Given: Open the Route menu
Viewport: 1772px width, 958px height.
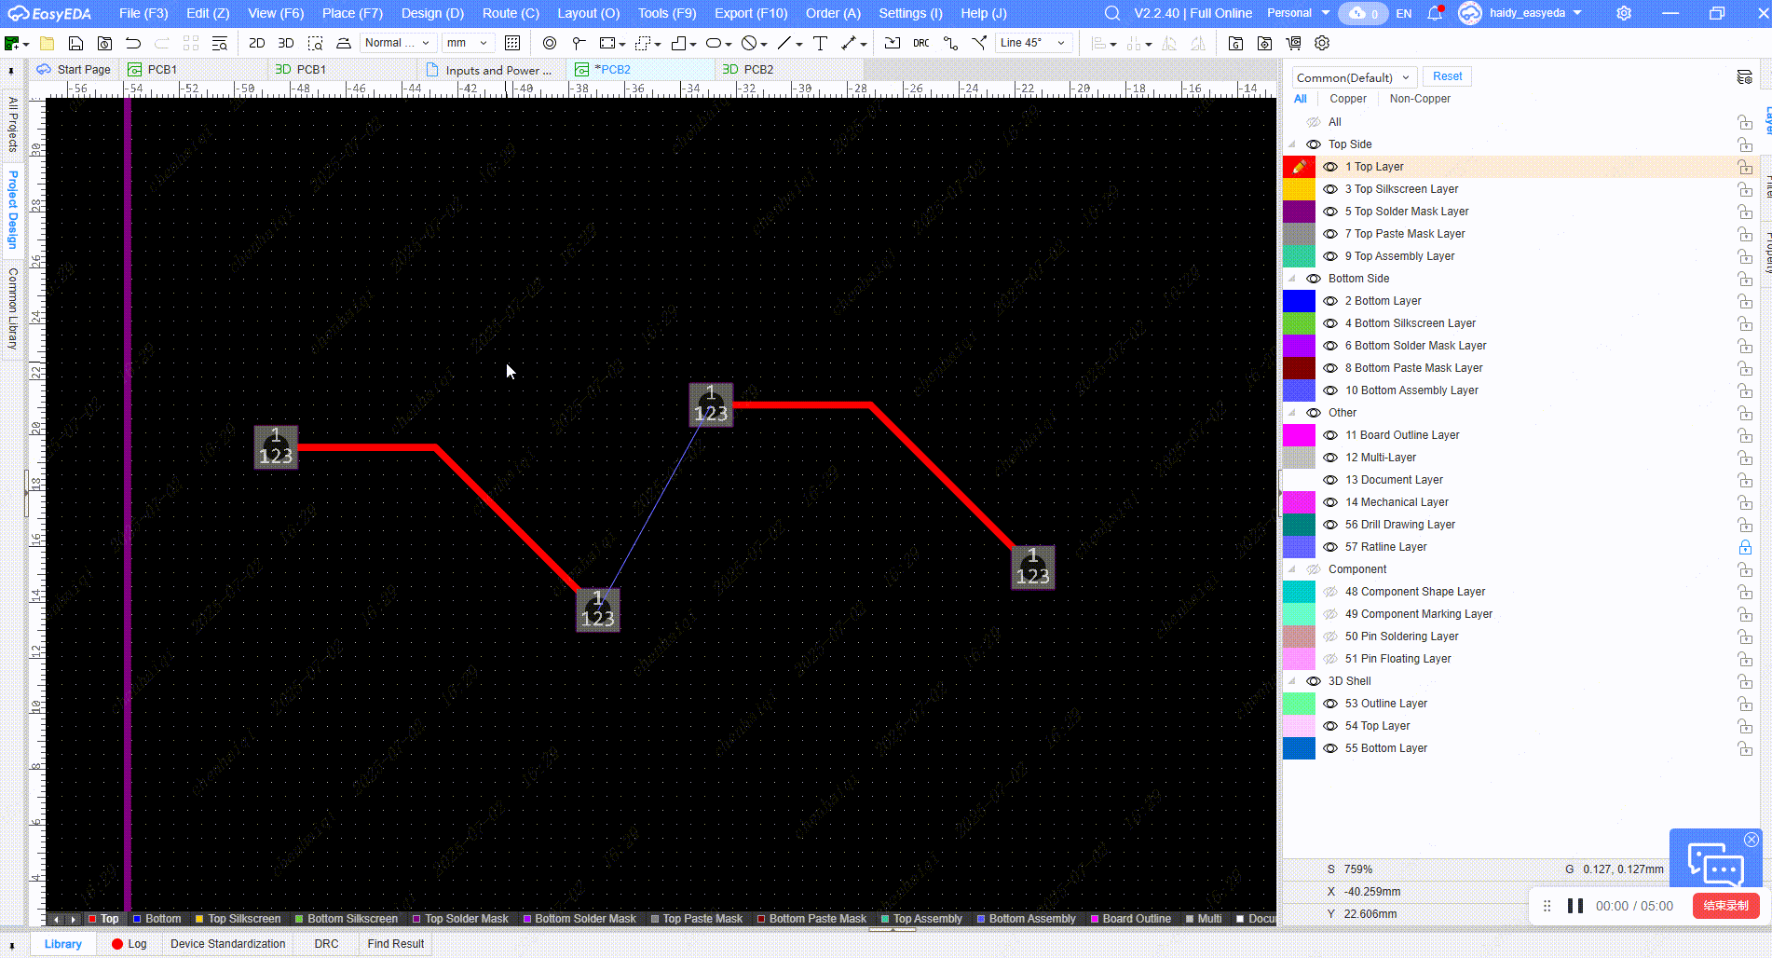Looking at the screenshot, I should pos(511,13).
